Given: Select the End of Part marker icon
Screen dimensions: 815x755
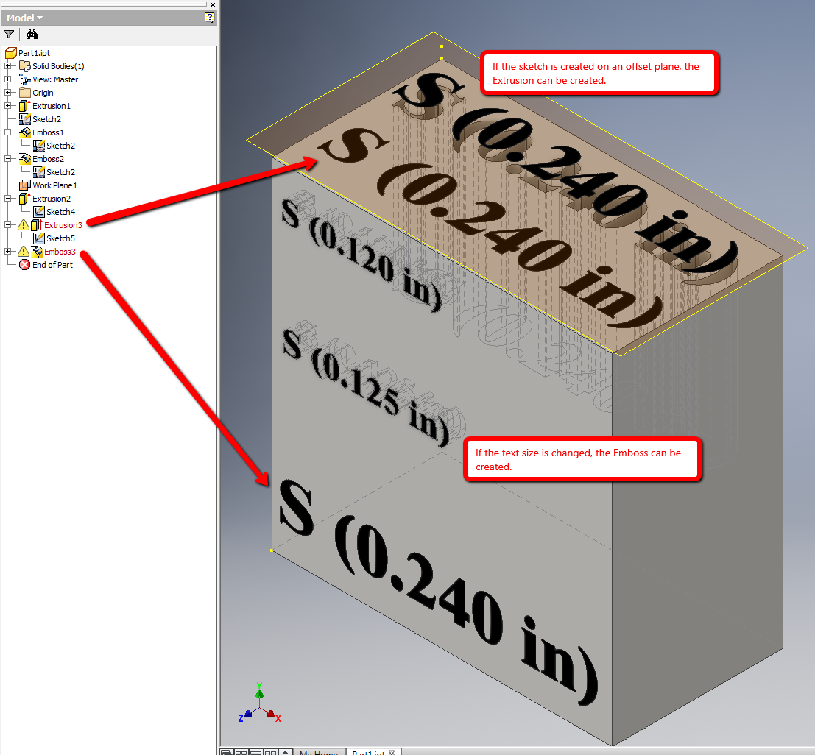Looking at the screenshot, I should click(x=24, y=265).
